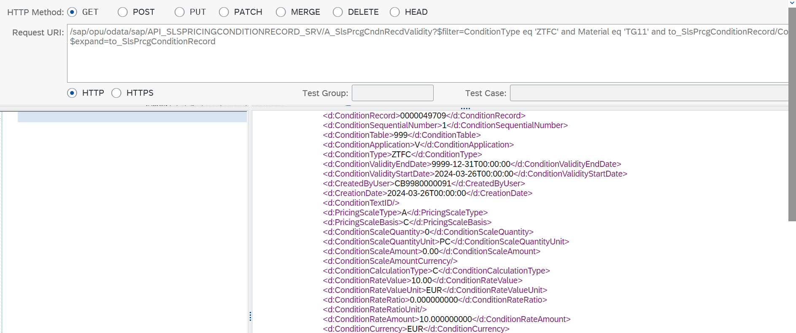The width and height of the screenshot is (796, 333).
Task: Click the ConditionRateAmount 10.000000000 line
Action: pos(447,319)
